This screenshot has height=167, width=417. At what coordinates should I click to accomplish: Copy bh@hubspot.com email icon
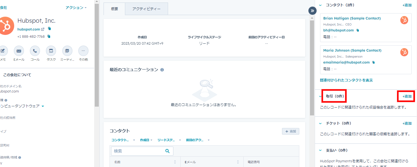(358, 31)
